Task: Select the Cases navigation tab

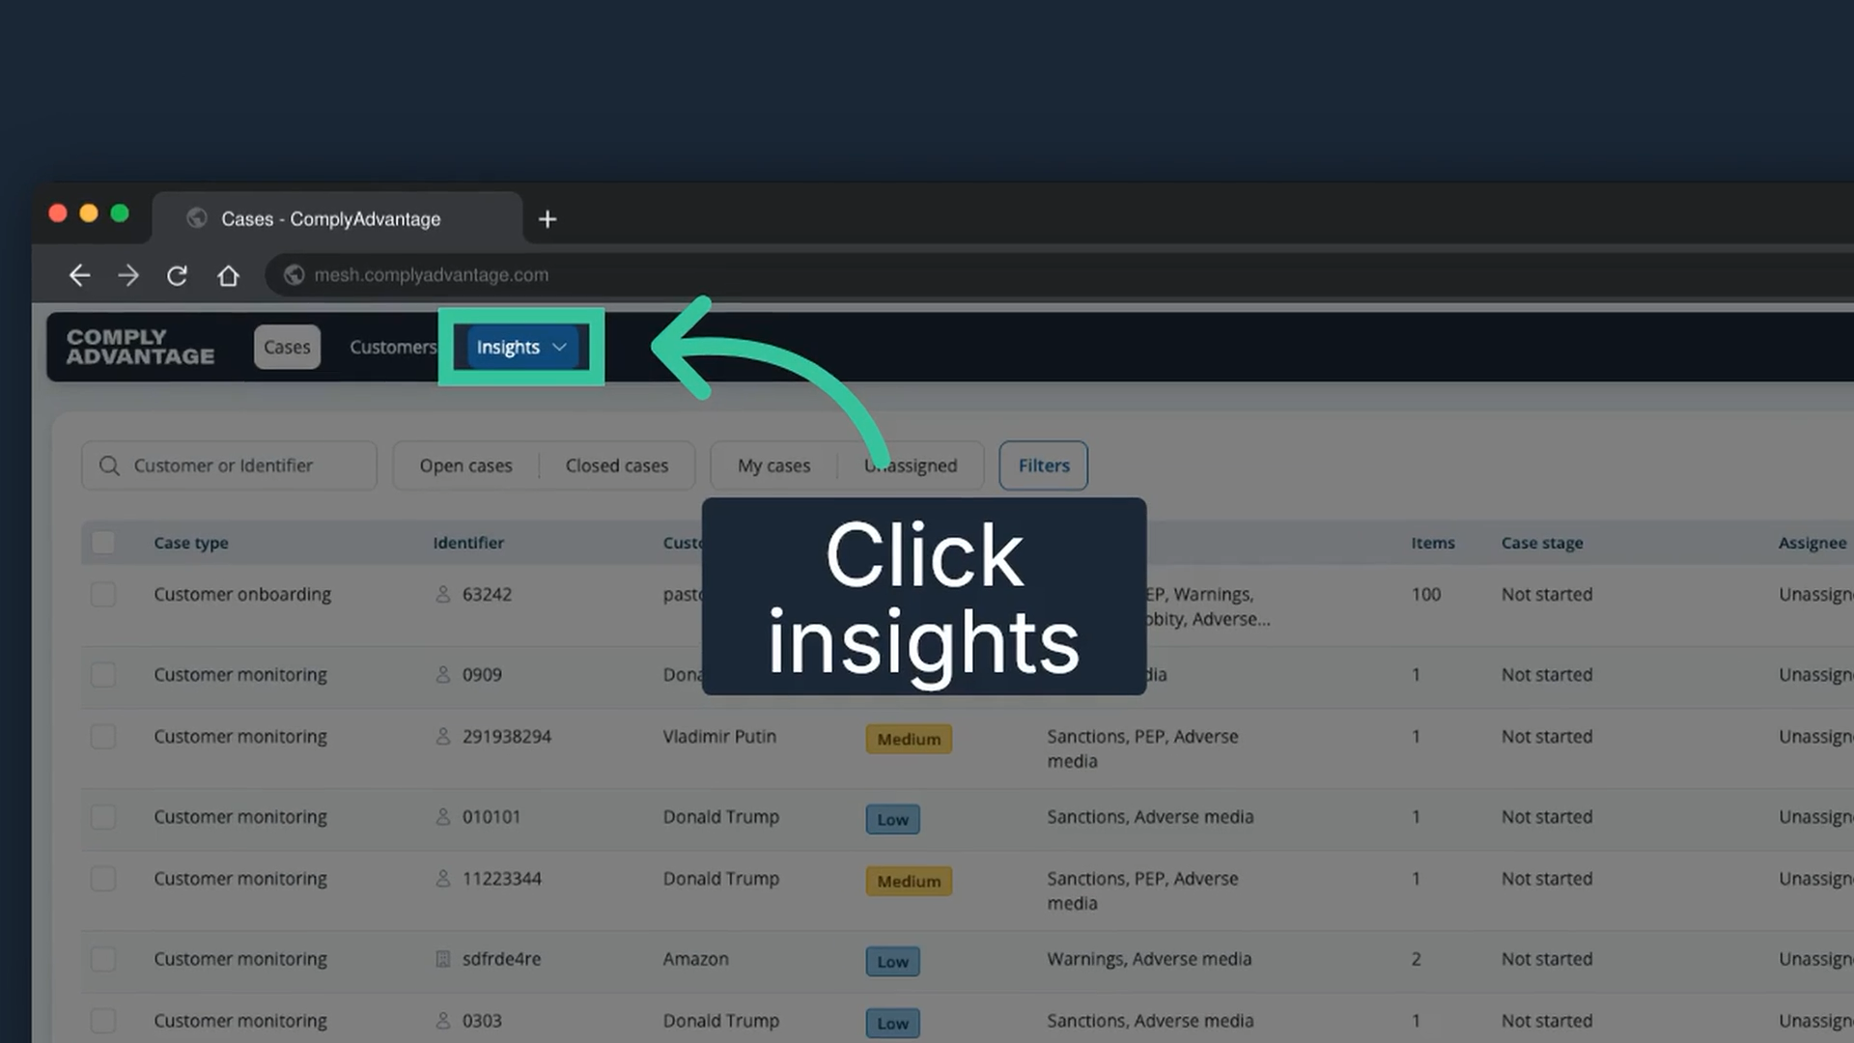Action: pos(287,347)
